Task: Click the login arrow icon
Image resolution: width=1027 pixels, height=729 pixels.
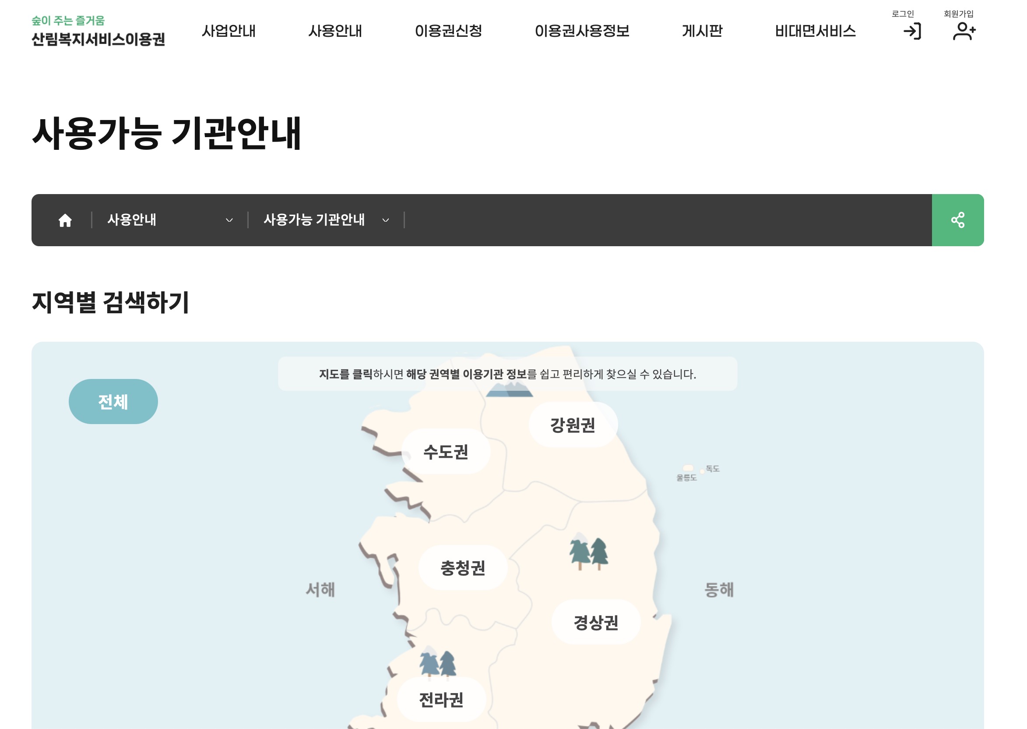Action: pyautogui.click(x=912, y=31)
